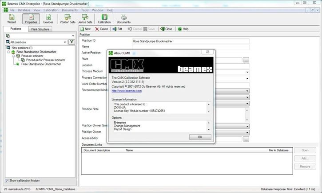This screenshot has height=193, width=322.
Task: Select top Rose Standpumpe Druckmacher position node
Action: (36, 52)
